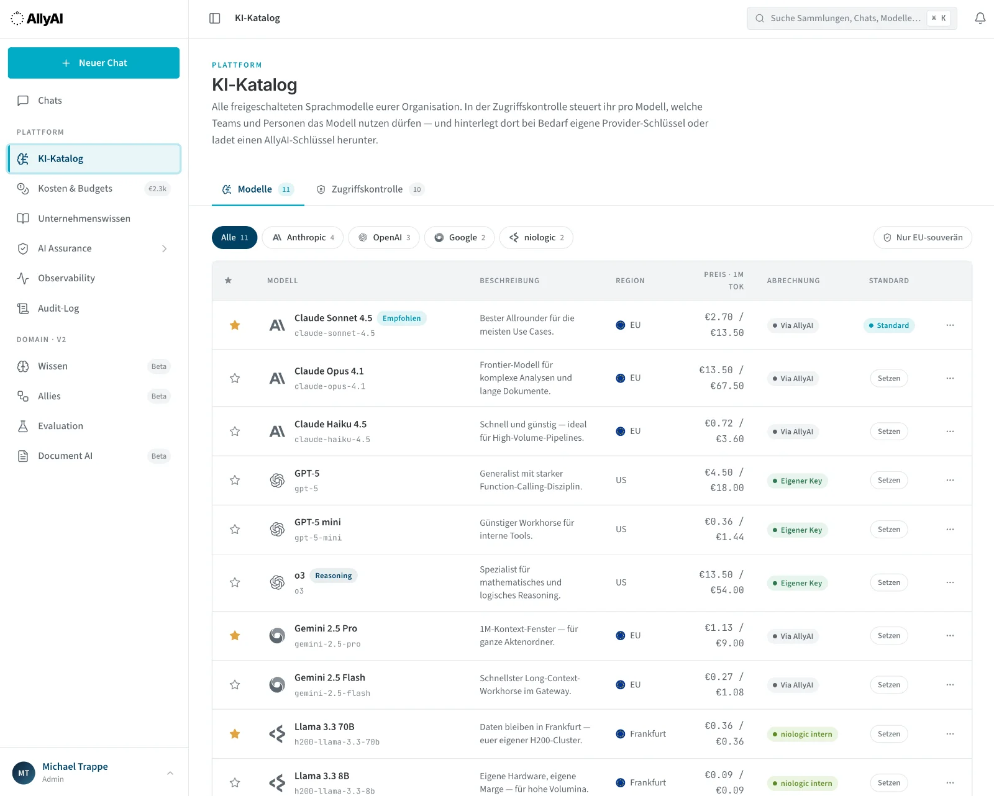This screenshot has height=796, width=994.
Task: Click the Via AllyAI badge for Gemini 2.5 Flash
Action: tap(793, 685)
